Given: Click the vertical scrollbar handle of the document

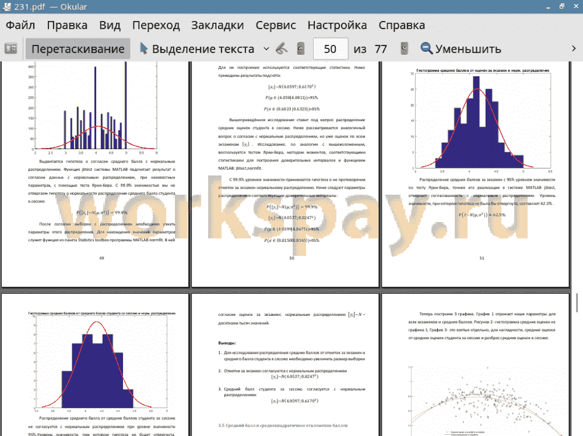Looking at the screenshot, I should coord(577,303).
